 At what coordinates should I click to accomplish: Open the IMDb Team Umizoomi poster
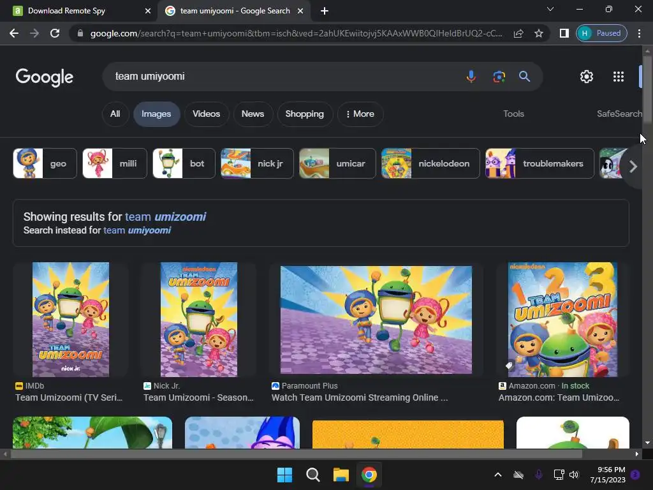click(71, 320)
